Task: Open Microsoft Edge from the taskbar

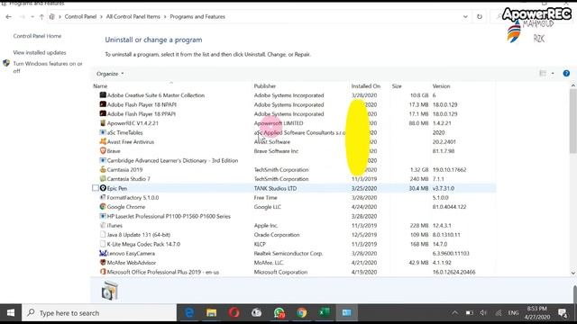Action: coord(189,312)
